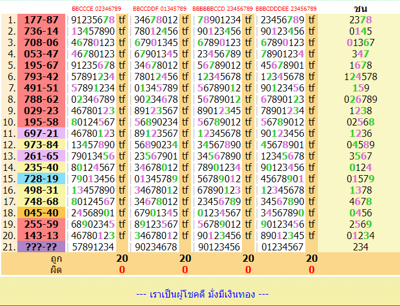
Task: Click row number 21. label
Action: (10, 247)
